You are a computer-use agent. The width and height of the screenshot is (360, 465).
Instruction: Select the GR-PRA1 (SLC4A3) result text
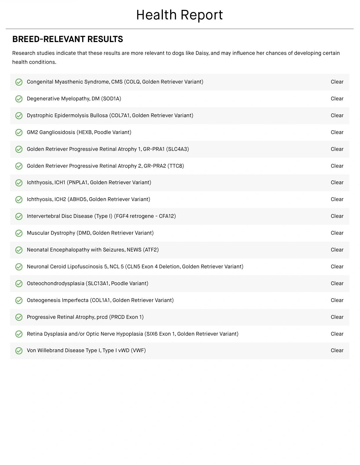coord(108,149)
